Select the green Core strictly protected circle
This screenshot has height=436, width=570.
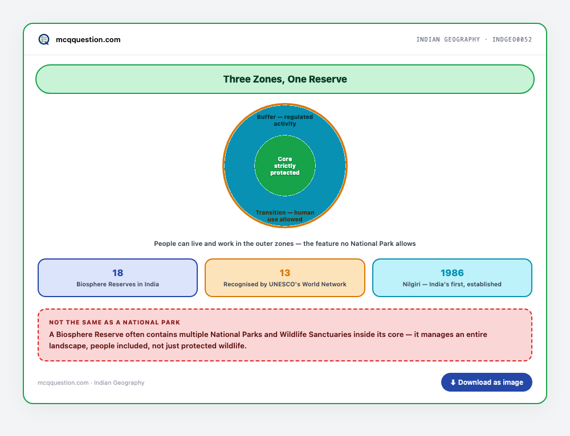pos(285,166)
